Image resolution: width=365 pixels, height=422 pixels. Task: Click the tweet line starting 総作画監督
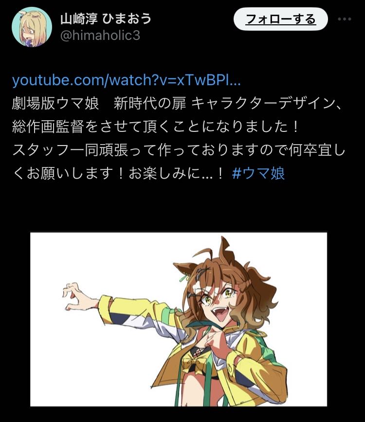point(156,127)
